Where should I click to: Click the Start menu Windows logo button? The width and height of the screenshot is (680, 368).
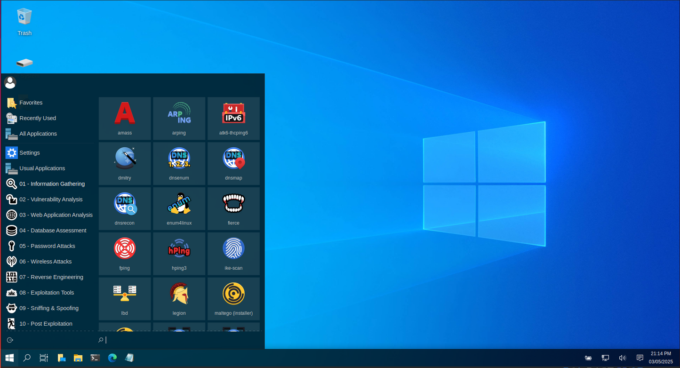pos(9,358)
